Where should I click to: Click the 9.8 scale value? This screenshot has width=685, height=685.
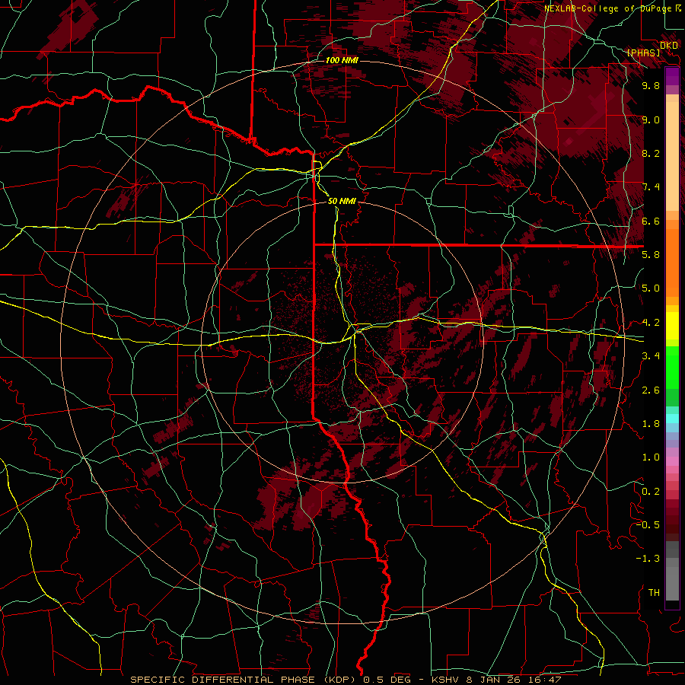click(651, 85)
